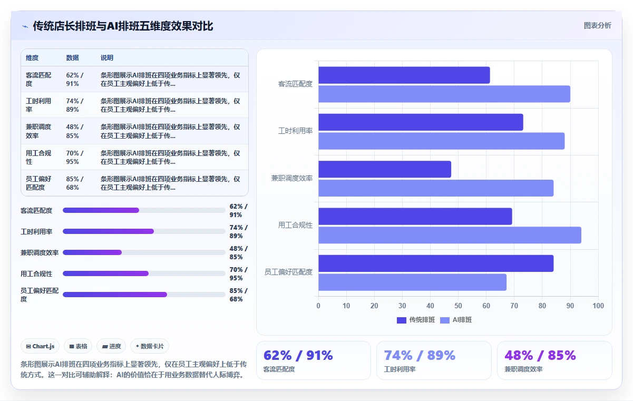633x401 pixels.
Task: Click the 进度 tag
Action: [111, 346]
